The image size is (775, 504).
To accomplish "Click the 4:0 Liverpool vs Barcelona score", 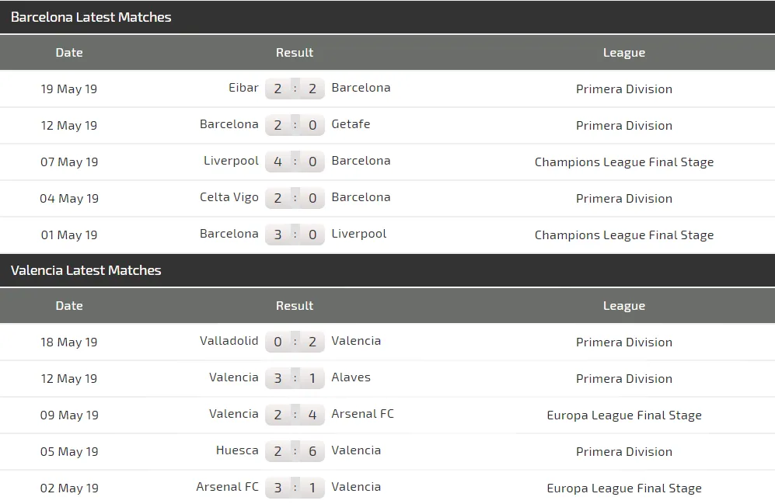I will click(x=295, y=162).
